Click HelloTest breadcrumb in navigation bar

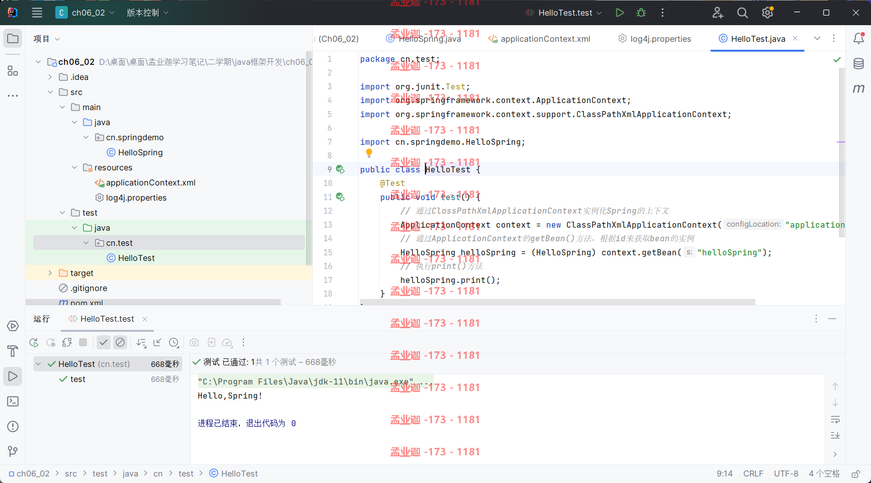coord(234,473)
